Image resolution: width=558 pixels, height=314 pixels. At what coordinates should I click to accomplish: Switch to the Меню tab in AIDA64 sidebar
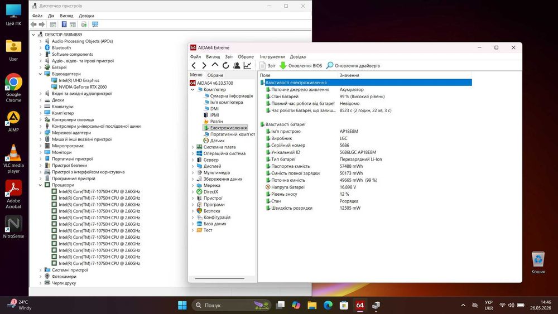pyautogui.click(x=196, y=75)
